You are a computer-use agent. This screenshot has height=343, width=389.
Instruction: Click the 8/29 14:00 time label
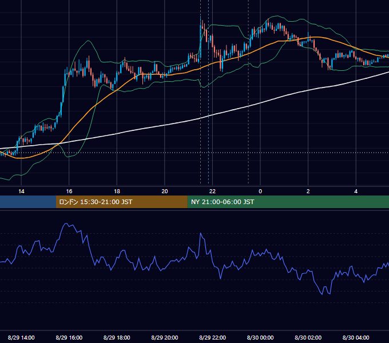pos(21,337)
